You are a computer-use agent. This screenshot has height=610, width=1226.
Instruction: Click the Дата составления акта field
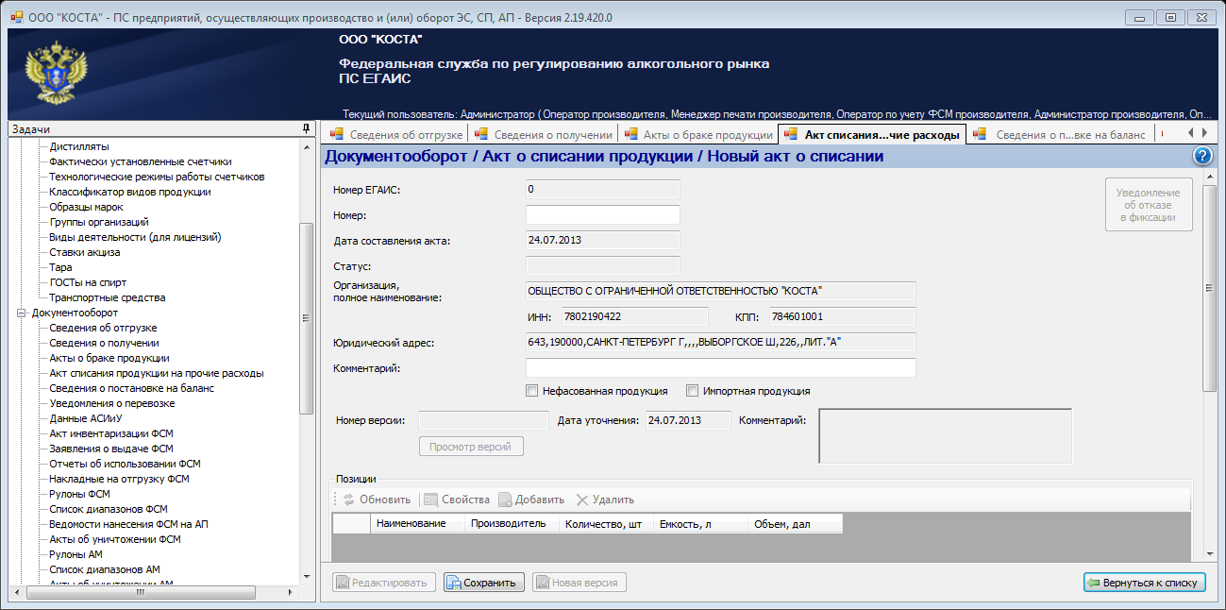click(x=603, y=241)
